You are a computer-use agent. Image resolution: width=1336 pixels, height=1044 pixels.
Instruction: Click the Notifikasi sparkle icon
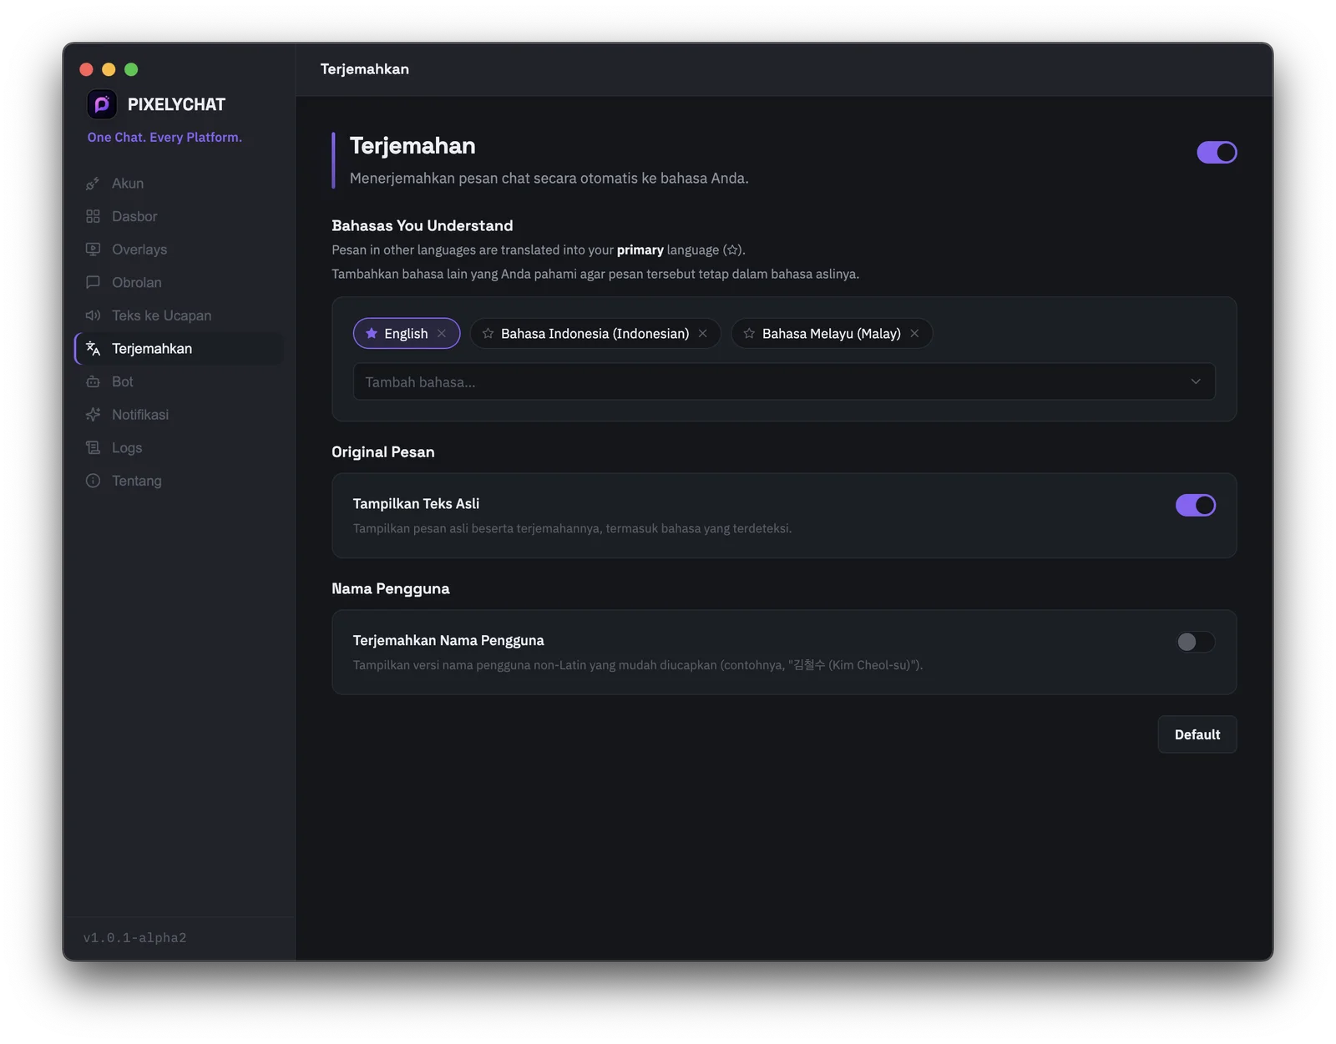93,415
